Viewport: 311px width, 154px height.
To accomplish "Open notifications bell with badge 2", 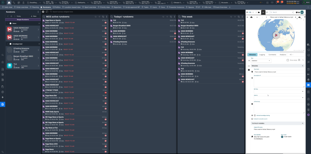I will [277, 2].
